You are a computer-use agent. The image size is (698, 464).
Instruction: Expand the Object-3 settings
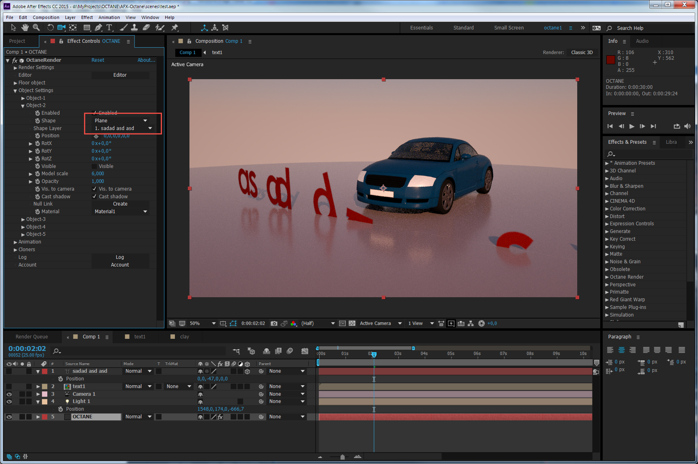(x=23, y=219)
